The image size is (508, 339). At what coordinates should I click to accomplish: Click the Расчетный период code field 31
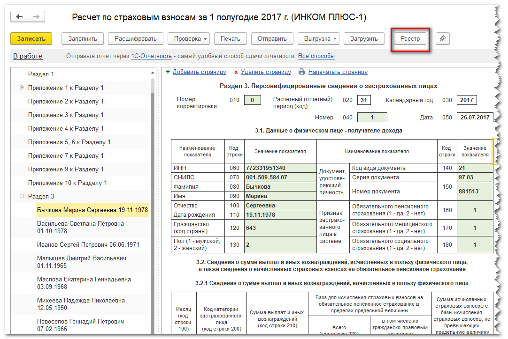click(x=364, y=100)
